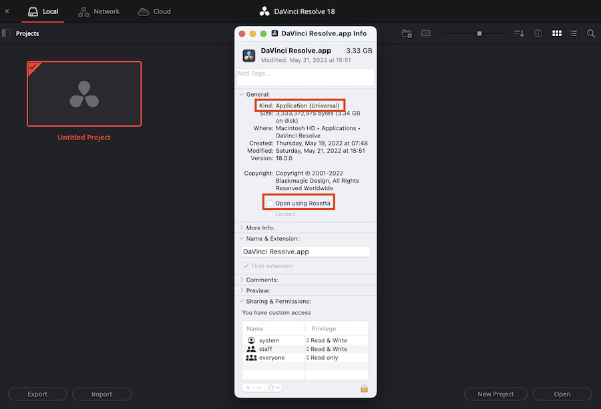Open the permissions action menu
Image resolution: width=601 pixels, height=409 pixels.
pos(274,388)
